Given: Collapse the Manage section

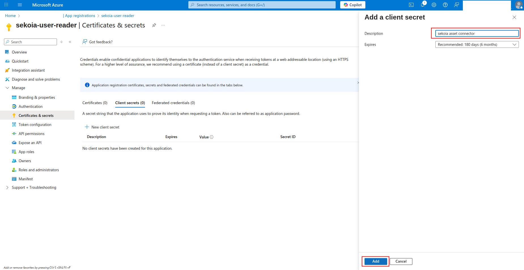Looking at the screenshot, I should 7,88.
